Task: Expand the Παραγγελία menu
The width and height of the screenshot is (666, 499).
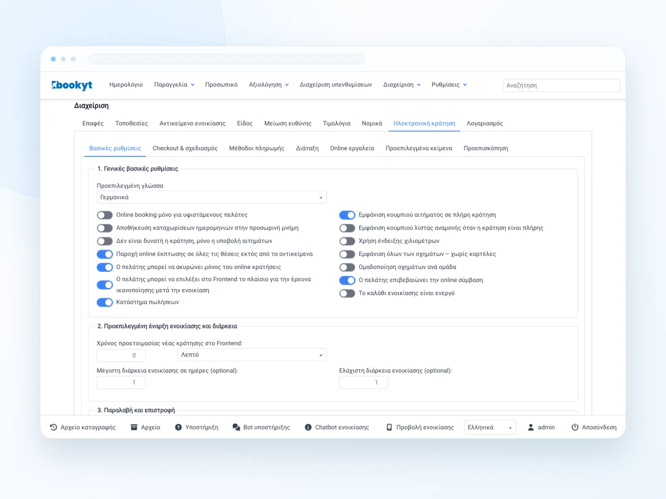Action: tap(174, 85)
